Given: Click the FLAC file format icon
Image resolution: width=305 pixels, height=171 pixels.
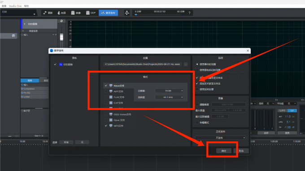Looking at the screenshot, I should pyautogui.click(x=111, y=97).
